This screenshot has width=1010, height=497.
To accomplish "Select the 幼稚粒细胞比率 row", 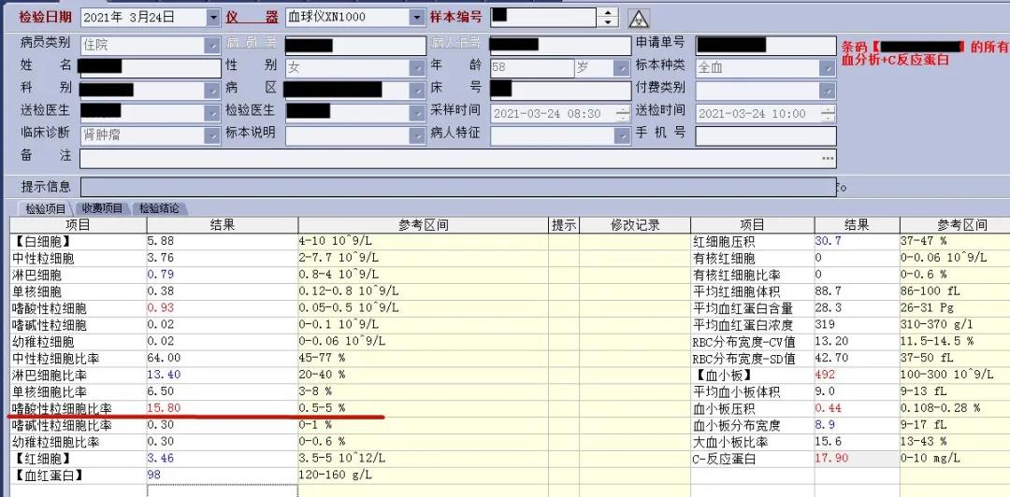I will pos(350,442).
